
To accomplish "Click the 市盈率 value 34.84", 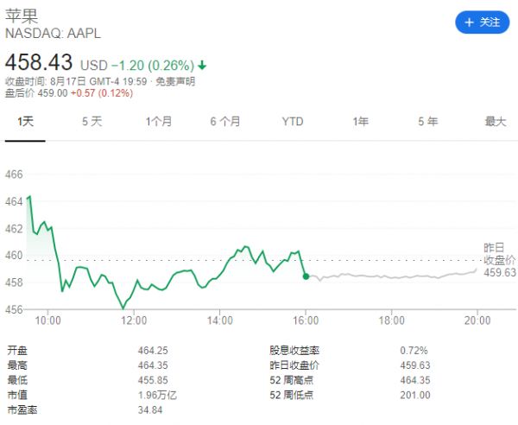I will coord(150,409).
